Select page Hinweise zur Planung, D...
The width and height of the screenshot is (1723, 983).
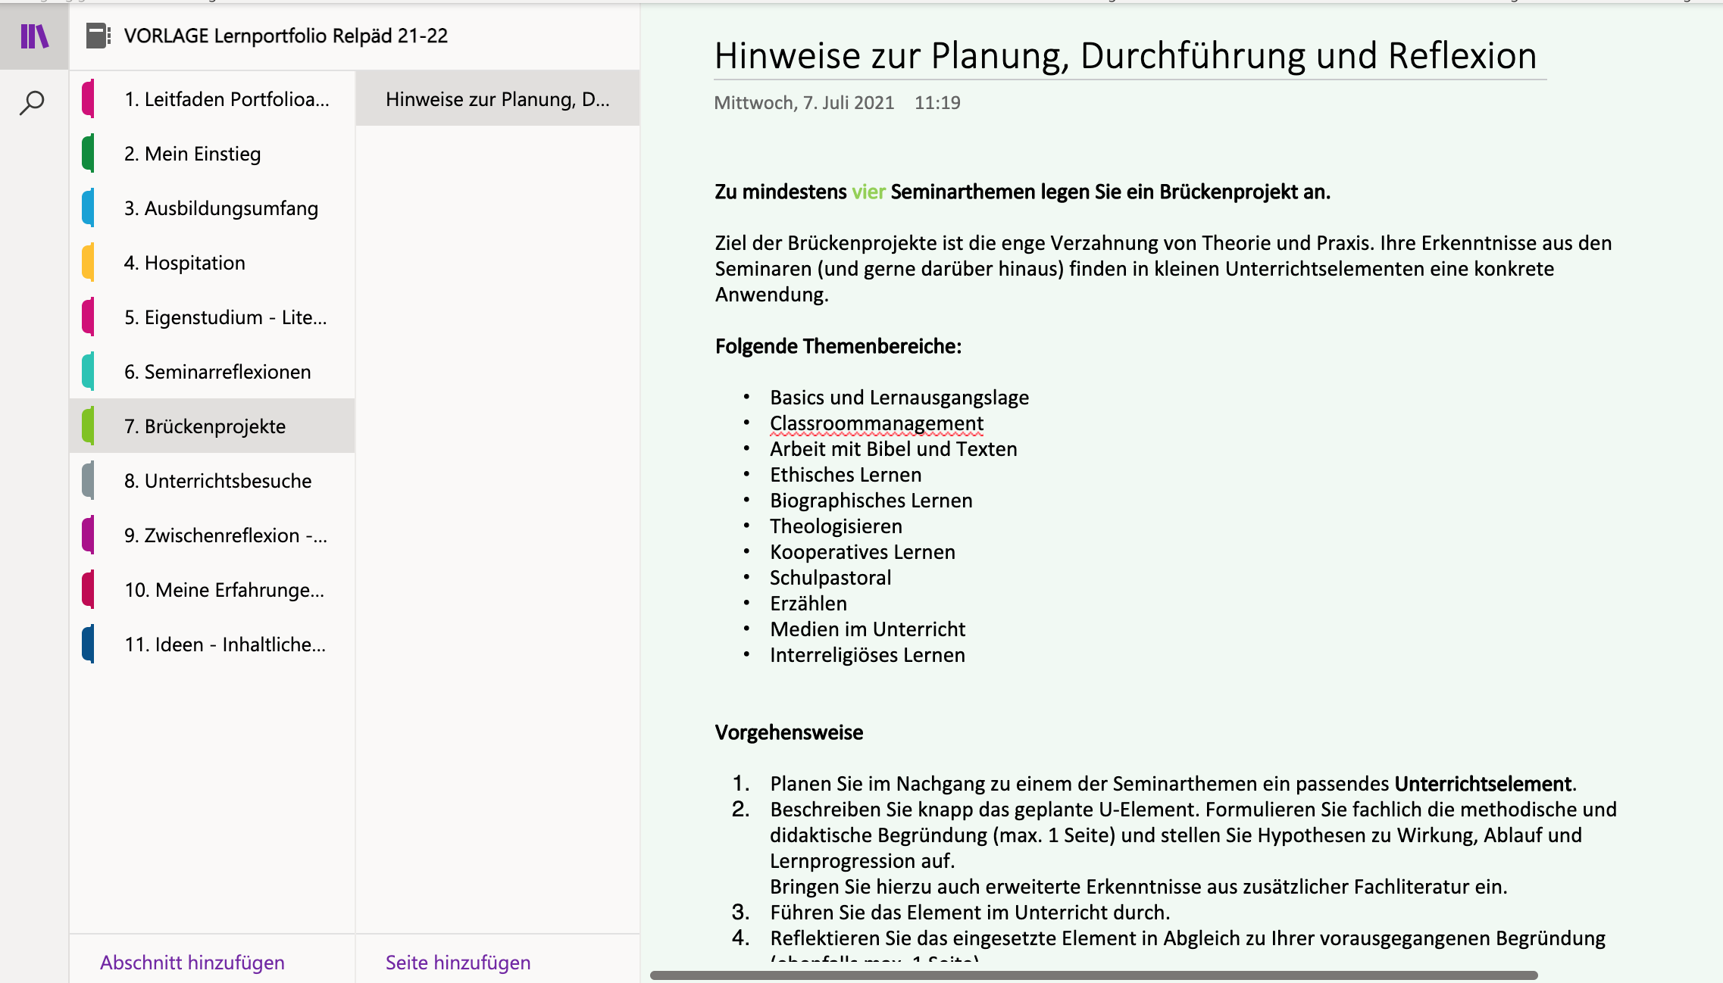coord(497,99)
